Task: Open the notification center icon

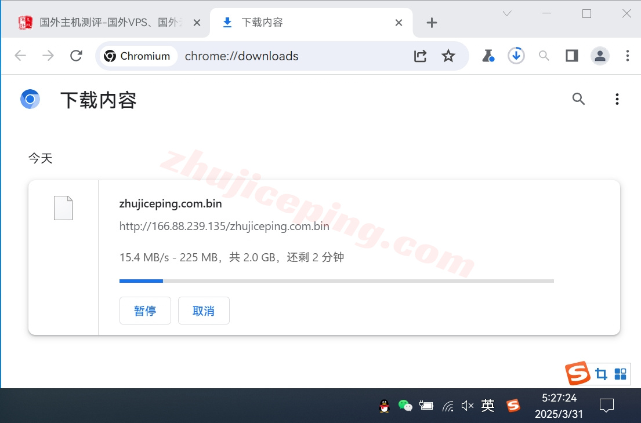Action: 607,406
